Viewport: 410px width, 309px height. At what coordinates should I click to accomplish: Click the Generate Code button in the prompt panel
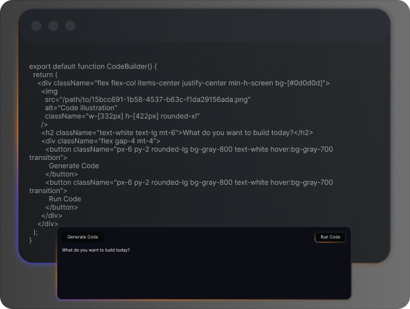[x=83, y=237]
